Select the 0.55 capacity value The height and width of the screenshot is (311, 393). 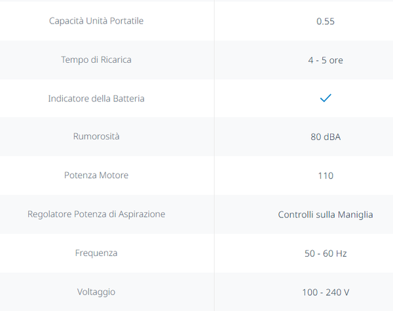coord(326,21)
